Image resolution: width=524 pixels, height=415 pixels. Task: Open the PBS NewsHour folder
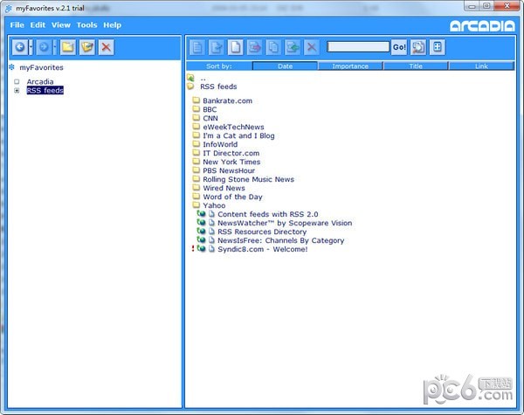click(229, 170)
